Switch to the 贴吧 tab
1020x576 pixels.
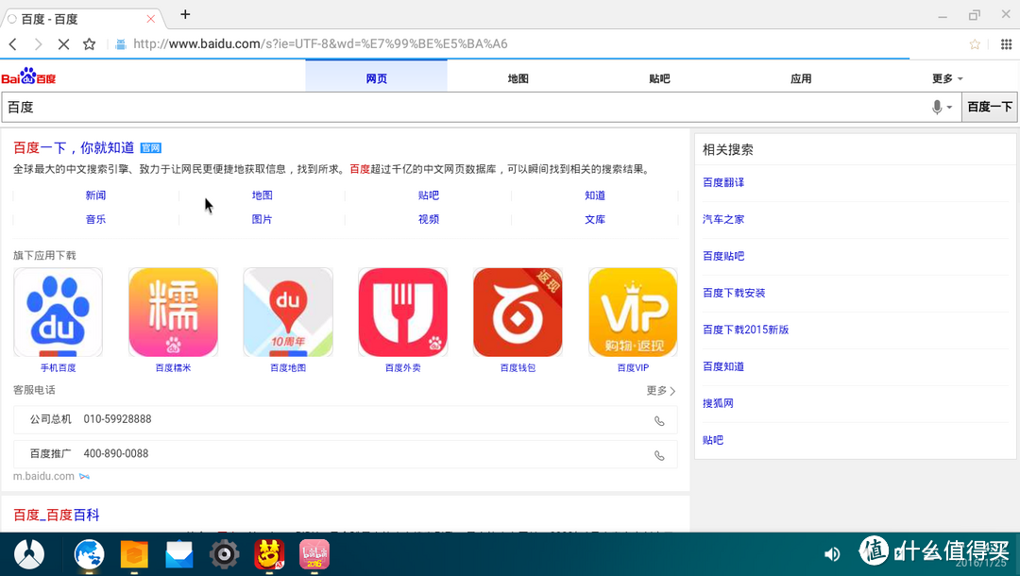point(659,78)
